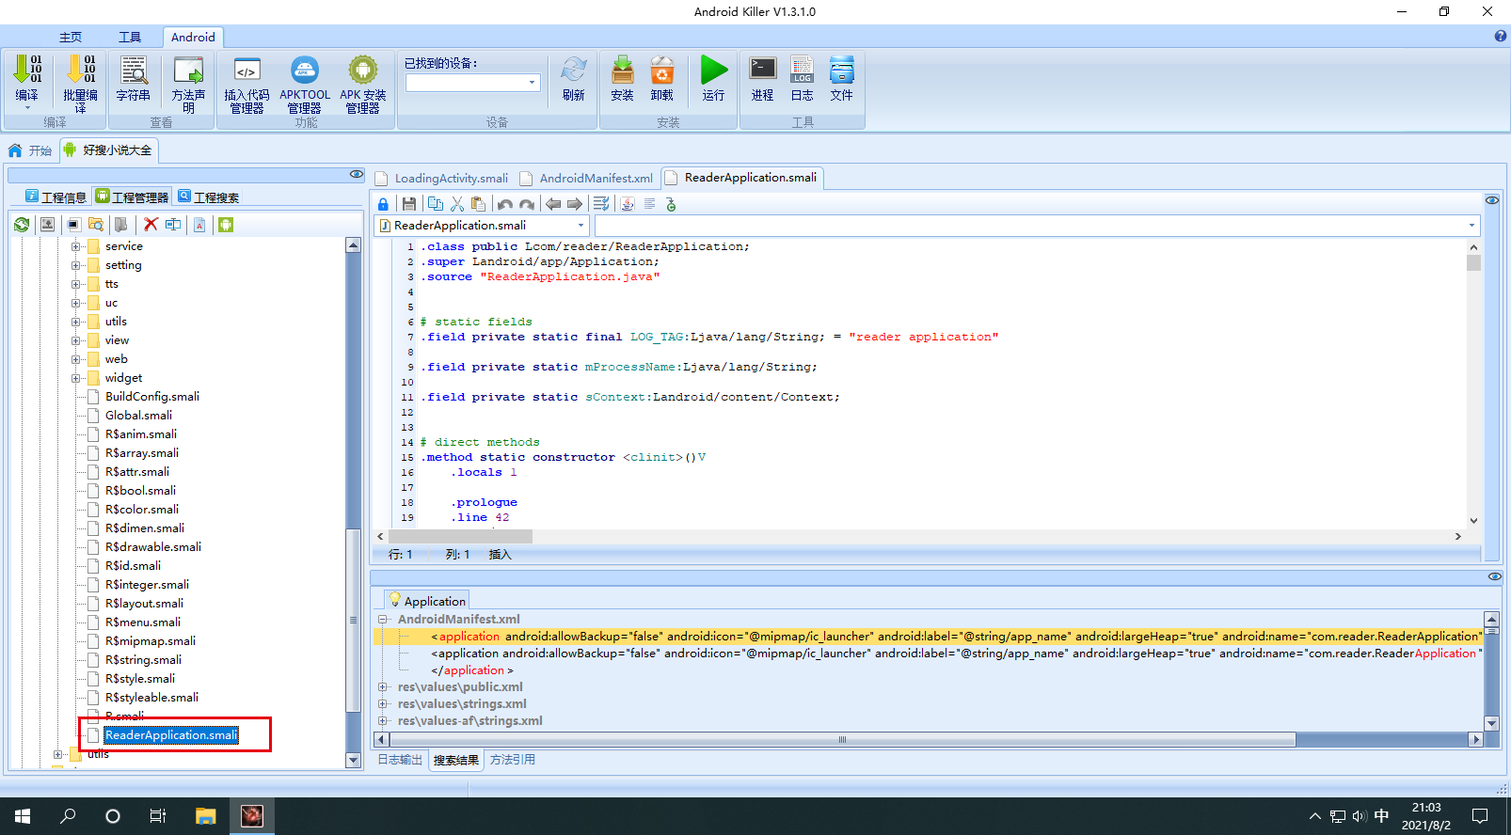Click the 卸载 uninstall icon
This screenshot has height=835, width=1511.
click(662, 70)
